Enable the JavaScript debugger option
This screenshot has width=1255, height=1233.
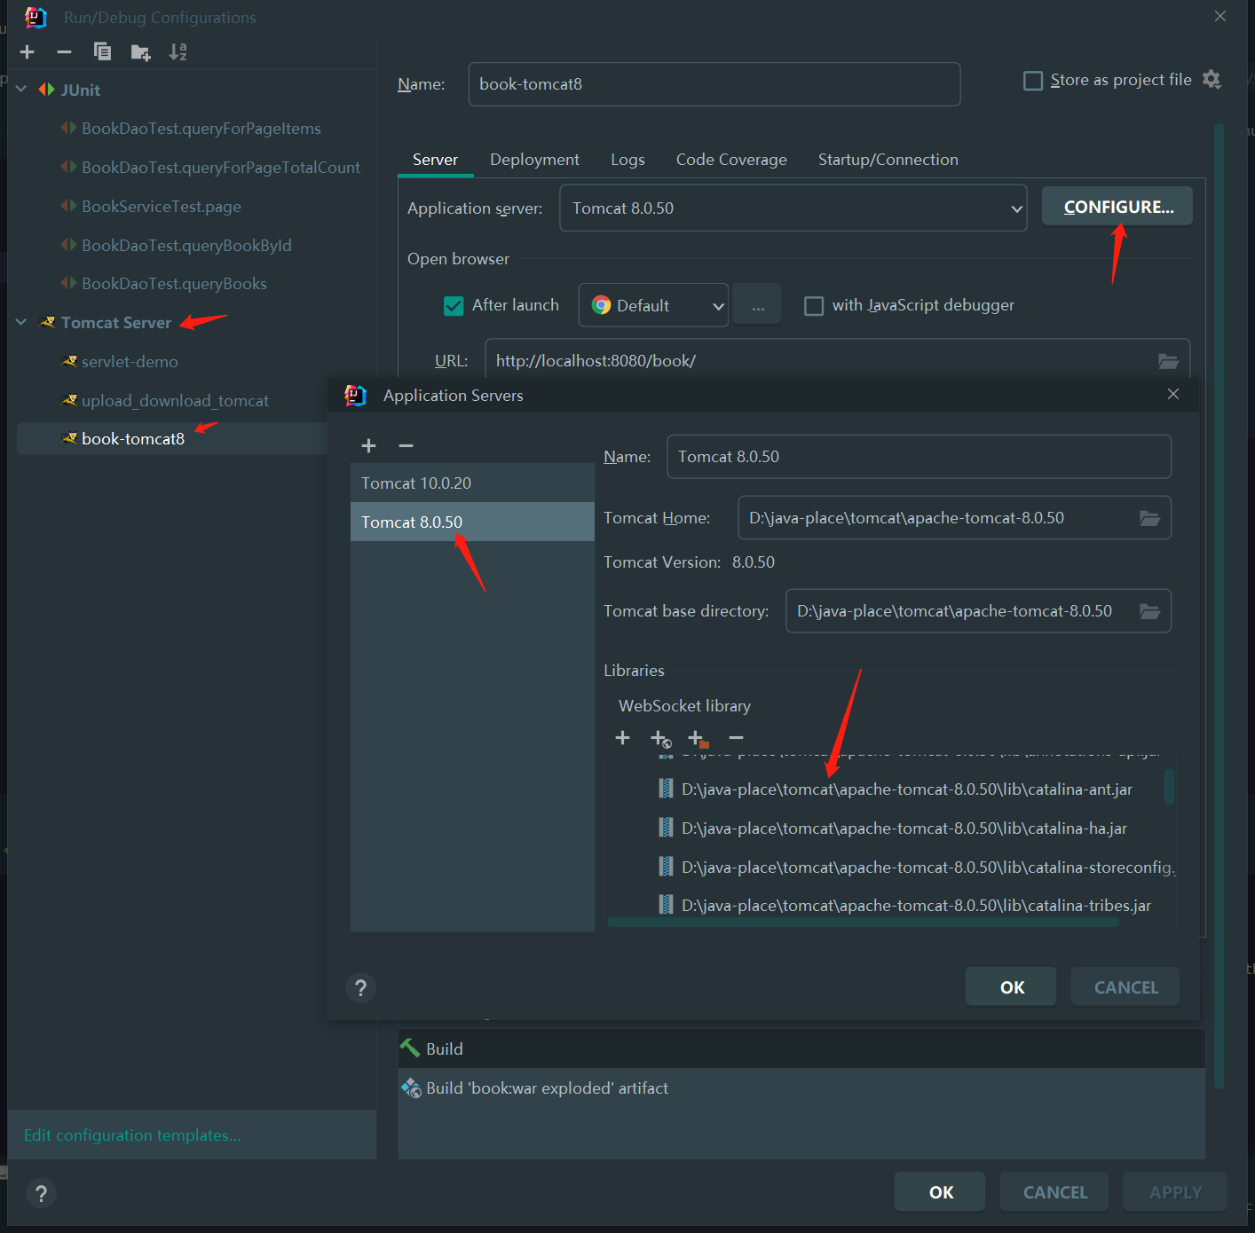tap(814, 306)
